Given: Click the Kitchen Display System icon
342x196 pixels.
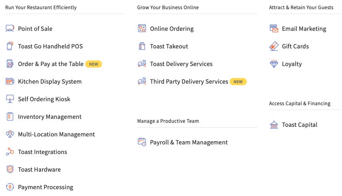Looking at the screenshot, I should click(10, 81).
